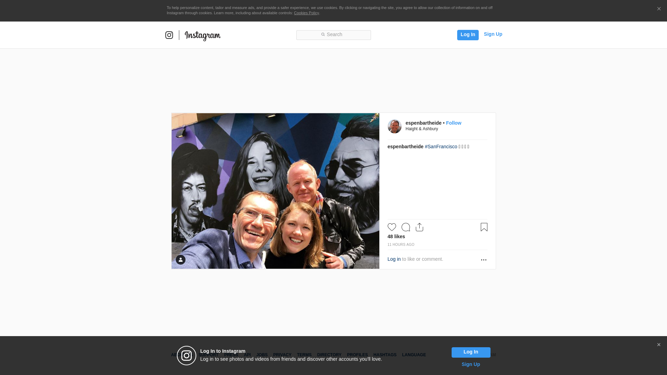Open the Cookies Policy link
Image resolution: width=667 pixels, height=375 pixels.
tap(306, 13)
